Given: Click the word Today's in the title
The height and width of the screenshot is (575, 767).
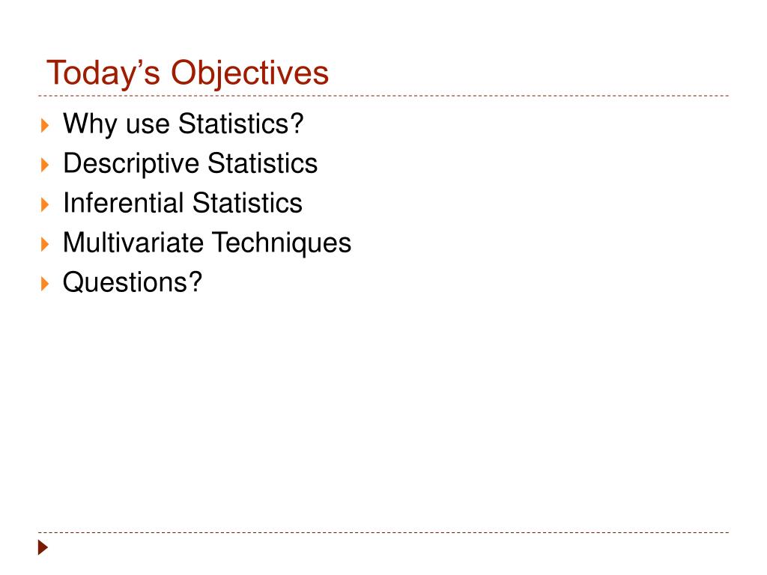Looking at the screenshot, I should pyautogui.click(x=103, y=73).
